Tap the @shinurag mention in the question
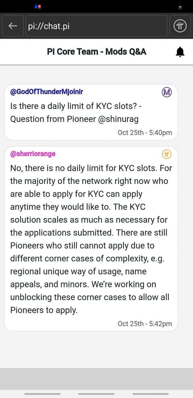 119,119
